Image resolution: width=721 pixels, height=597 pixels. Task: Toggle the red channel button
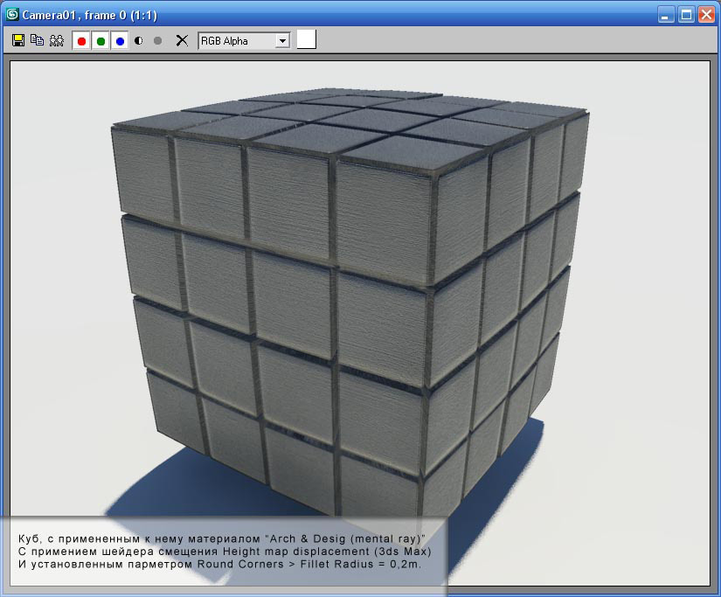(x=81, y=41)
